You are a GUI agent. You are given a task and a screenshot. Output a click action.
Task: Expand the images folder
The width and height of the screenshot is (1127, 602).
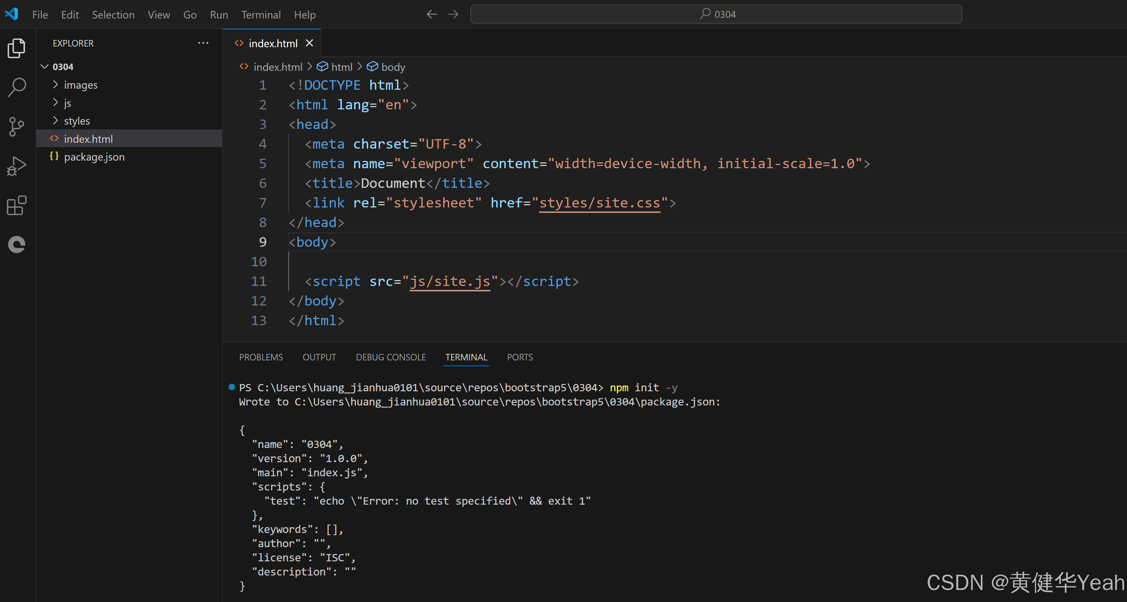pos(81,85)
